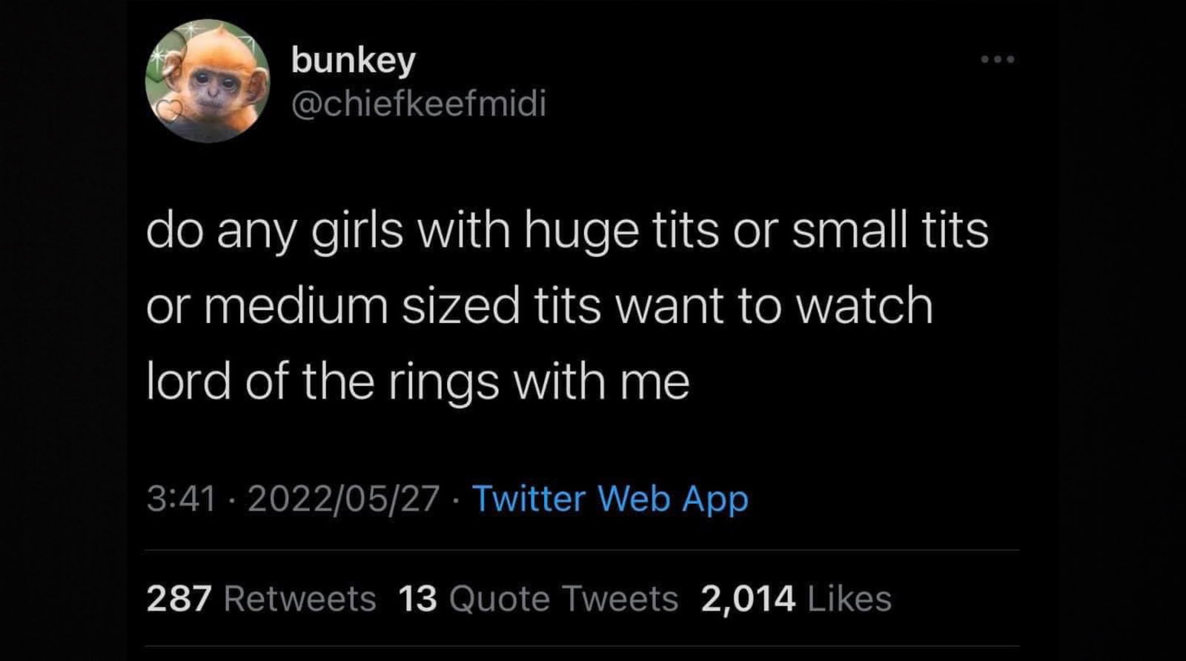Show who gave the 2,014 Likes
Screen dimensions: 1186x661
pyautogui.click(x=795, y=599)
